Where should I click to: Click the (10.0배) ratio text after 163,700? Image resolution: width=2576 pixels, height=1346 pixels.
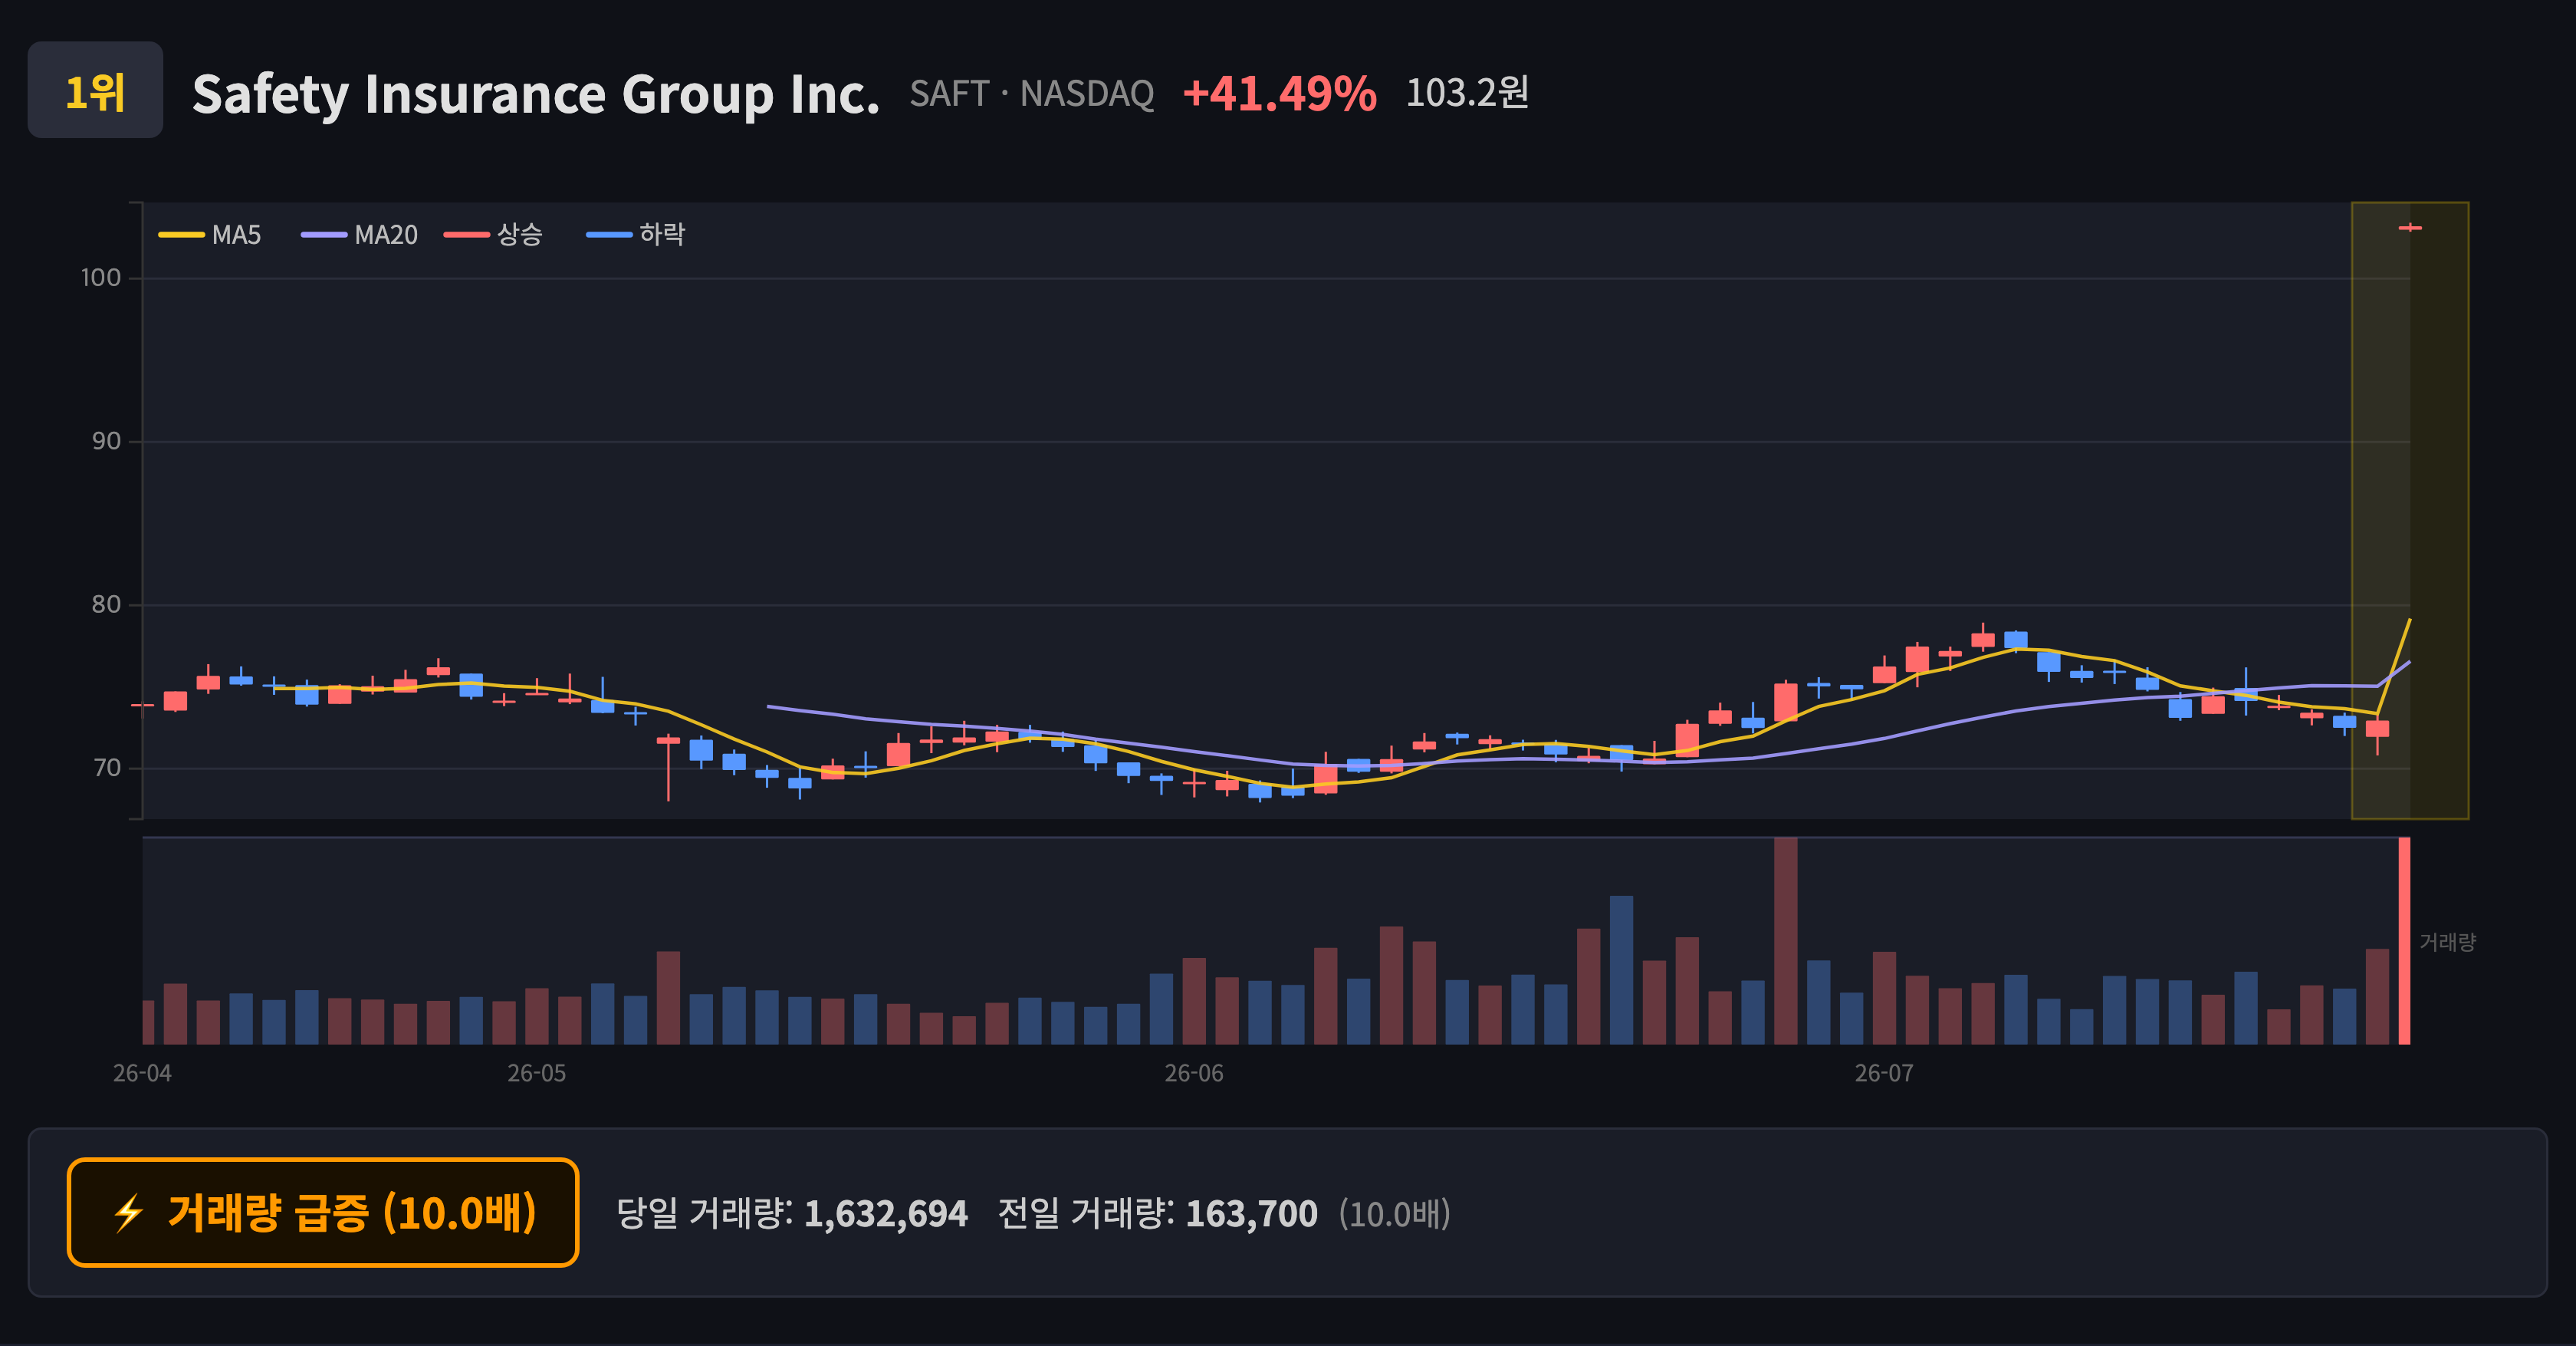(1395, 1214)
